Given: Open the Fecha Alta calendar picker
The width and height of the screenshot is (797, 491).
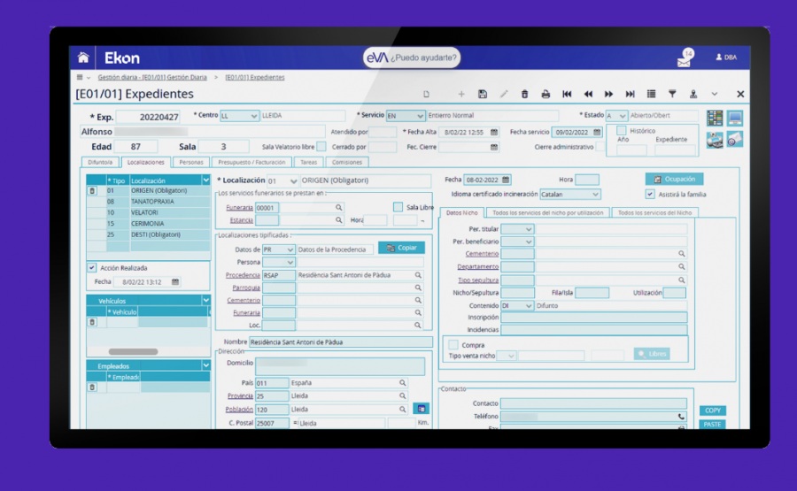Looking at the screenshot, I should 493,132.
